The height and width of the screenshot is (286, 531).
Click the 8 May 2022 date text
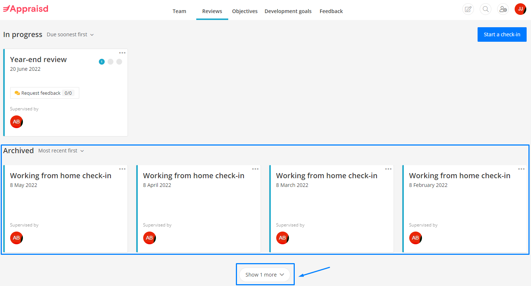coord(24,185)
